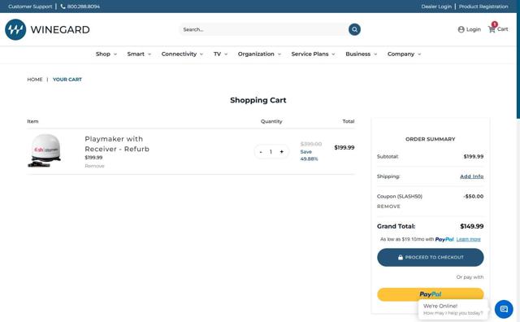
Task: Pay with the yellow PayPal button
Action: pyautogui.click(x=430, y=294)
